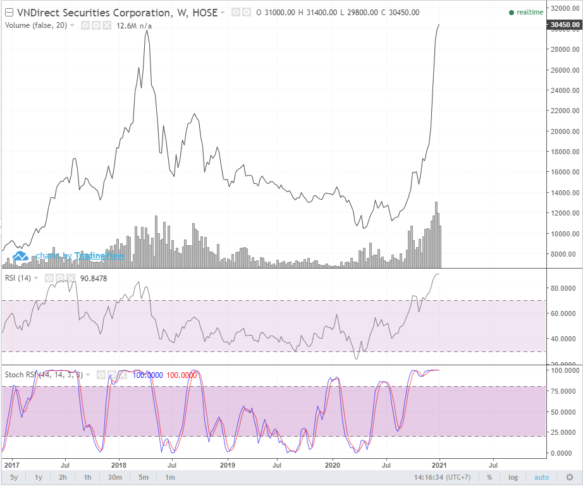Click the 75.0000 Stoch RSI scale label
The image size is (583, 486).
563,391
